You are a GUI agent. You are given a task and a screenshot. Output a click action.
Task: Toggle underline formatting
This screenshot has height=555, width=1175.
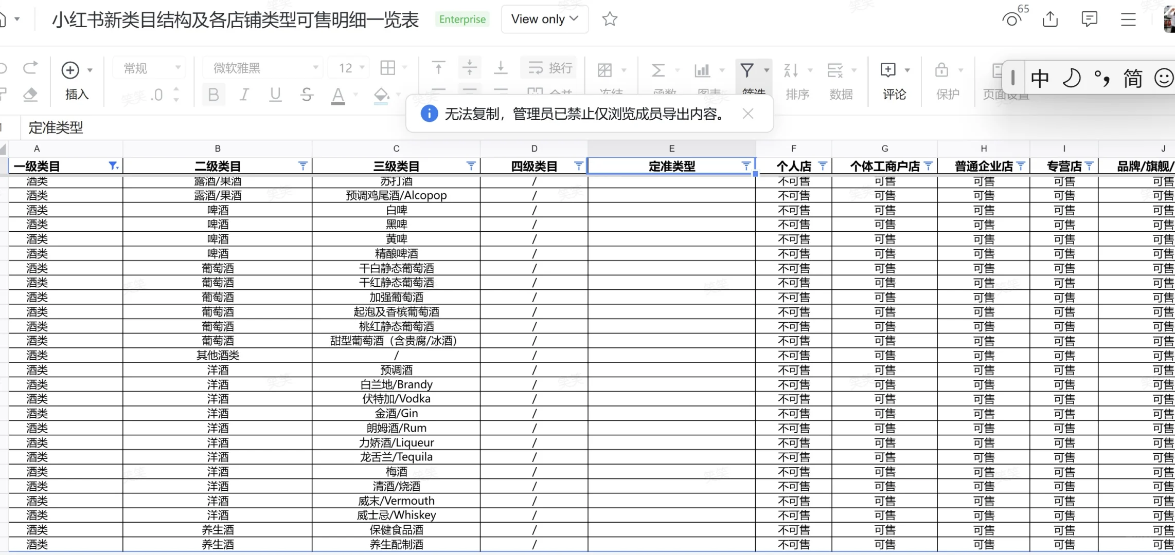tap(275, 95)
